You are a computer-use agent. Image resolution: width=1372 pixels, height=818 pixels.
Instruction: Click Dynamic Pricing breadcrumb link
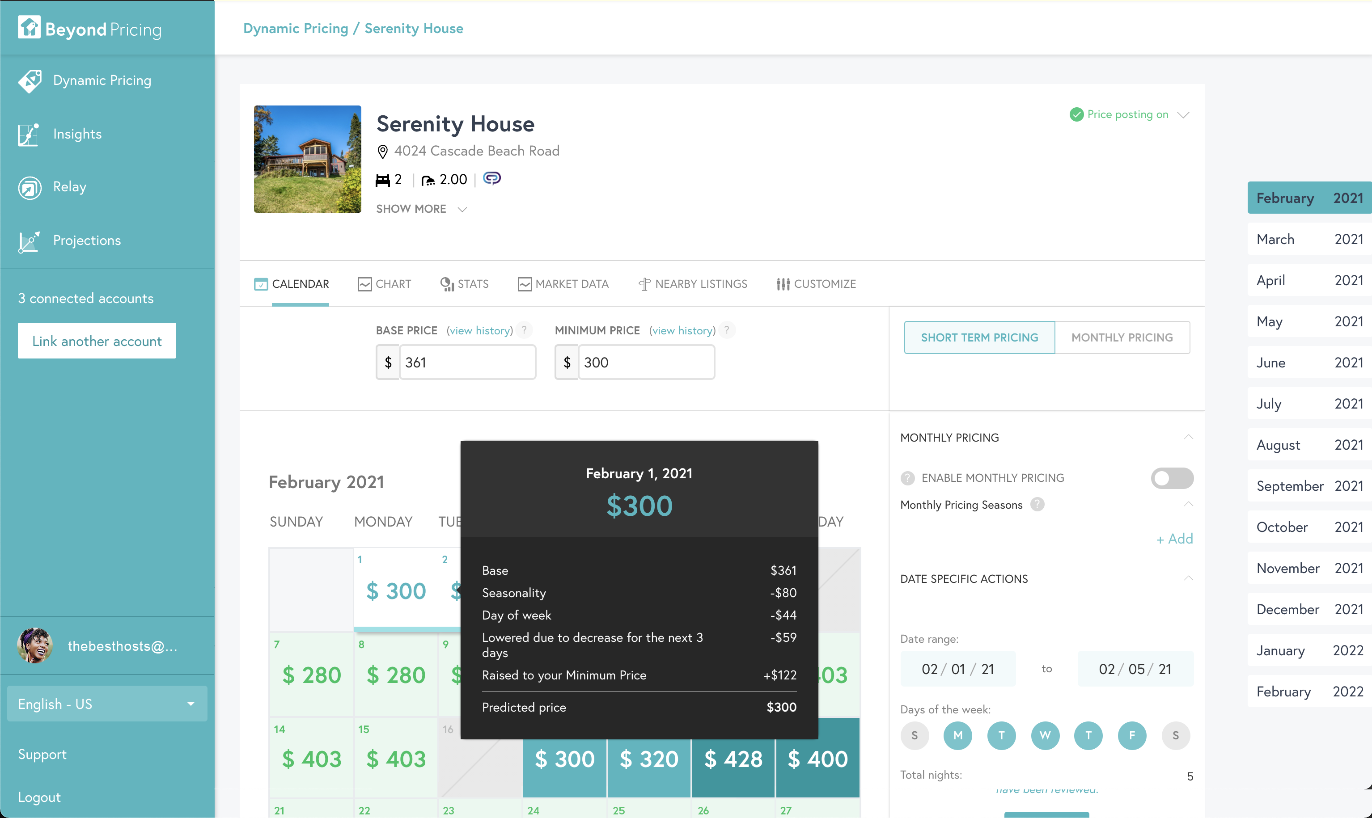[x=296, y=28]
